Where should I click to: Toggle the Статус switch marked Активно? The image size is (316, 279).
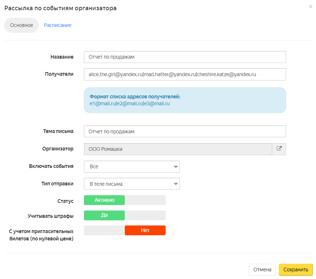coord(125,200)
